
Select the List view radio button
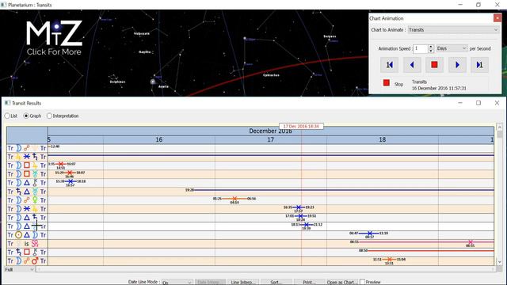coord(7,116)
